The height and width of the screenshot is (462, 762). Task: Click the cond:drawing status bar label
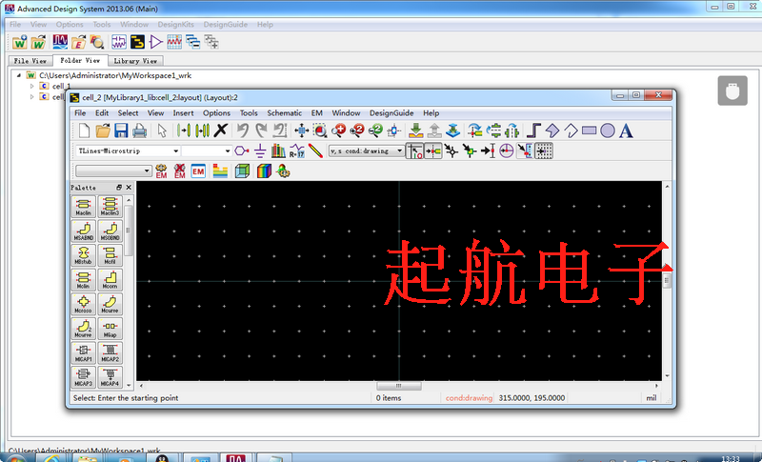[469, 398]
